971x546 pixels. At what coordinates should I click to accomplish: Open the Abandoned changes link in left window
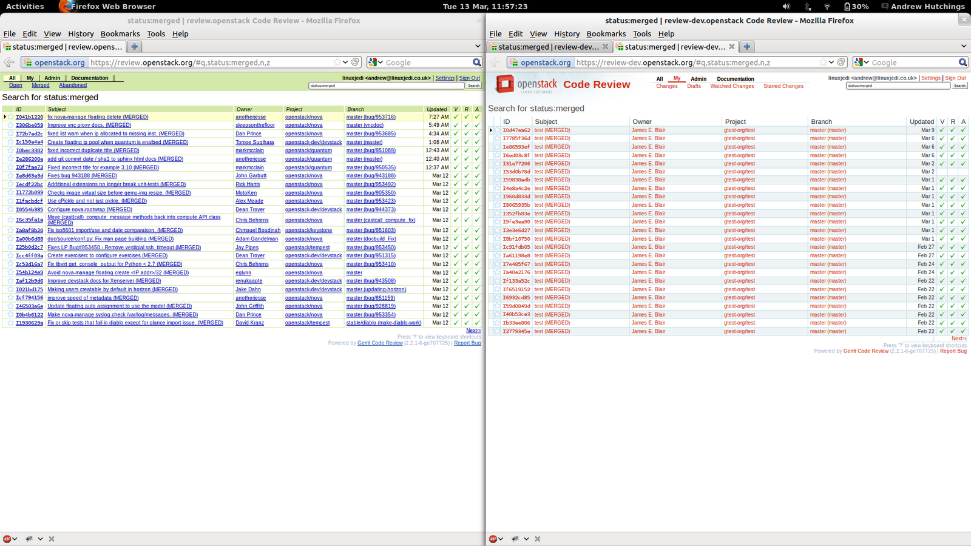(x=73, y=86)
